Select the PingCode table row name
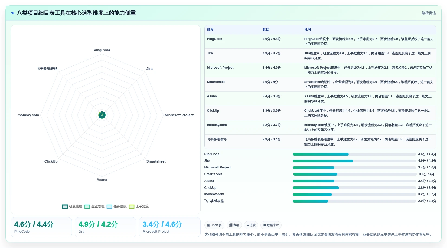447x248 pixels. tap(214, 39)
